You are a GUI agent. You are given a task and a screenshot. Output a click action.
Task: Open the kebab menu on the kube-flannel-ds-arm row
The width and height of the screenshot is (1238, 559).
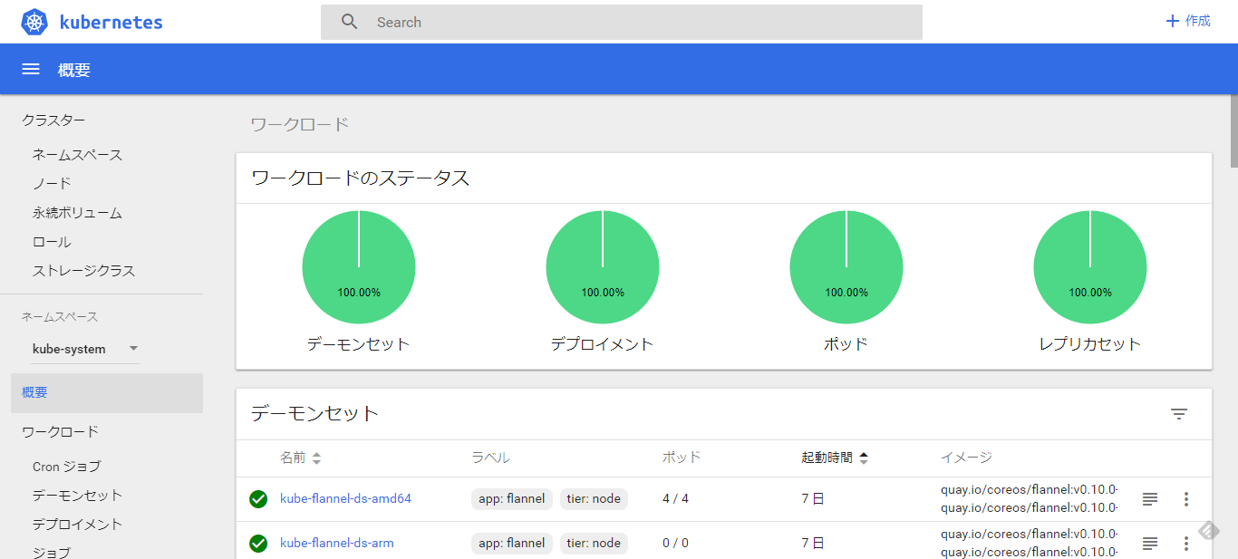point(1186,543)
